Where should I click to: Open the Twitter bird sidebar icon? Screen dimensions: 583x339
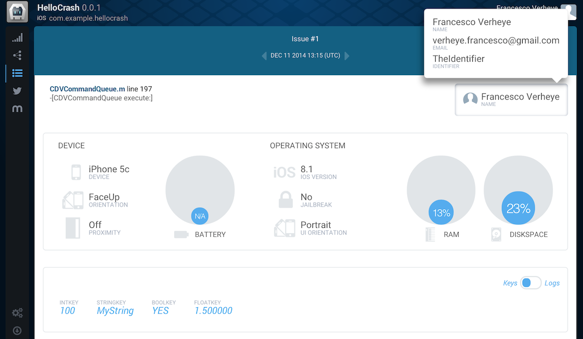click(x=17, y=91)
